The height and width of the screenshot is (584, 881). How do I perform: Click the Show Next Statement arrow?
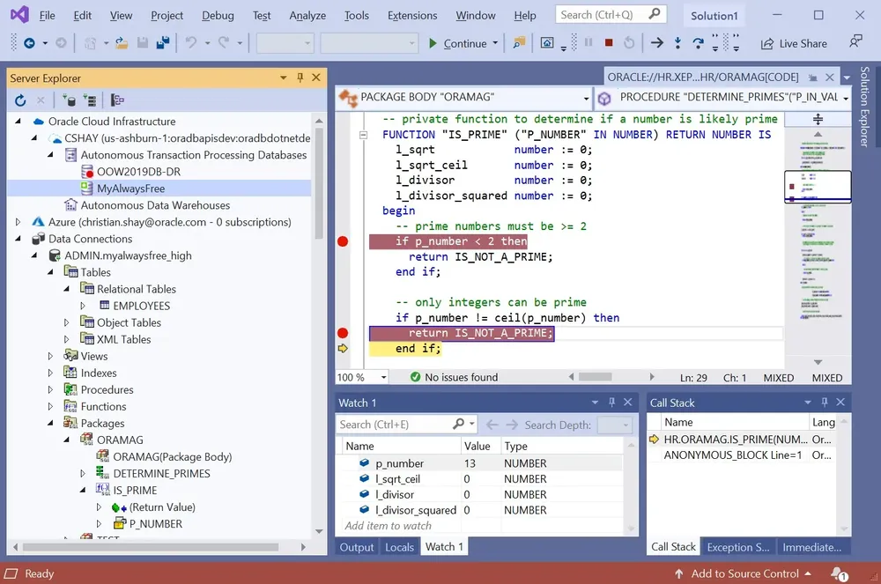click(657, 42)
